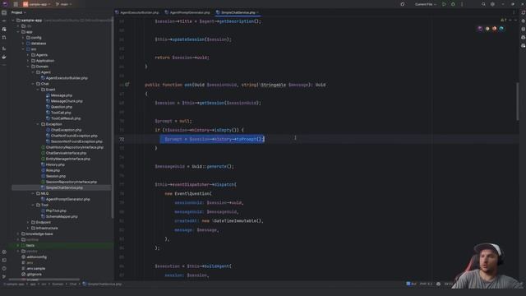
Task: Expand the knowledge-base folder
Action: coord(18,234)
